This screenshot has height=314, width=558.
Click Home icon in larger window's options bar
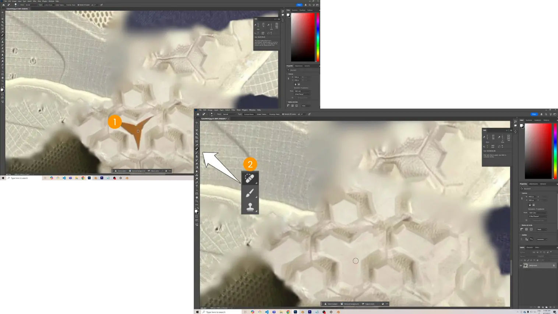198,114
